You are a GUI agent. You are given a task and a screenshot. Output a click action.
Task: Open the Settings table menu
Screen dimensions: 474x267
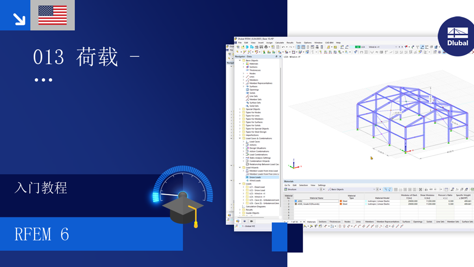[322, 185]
